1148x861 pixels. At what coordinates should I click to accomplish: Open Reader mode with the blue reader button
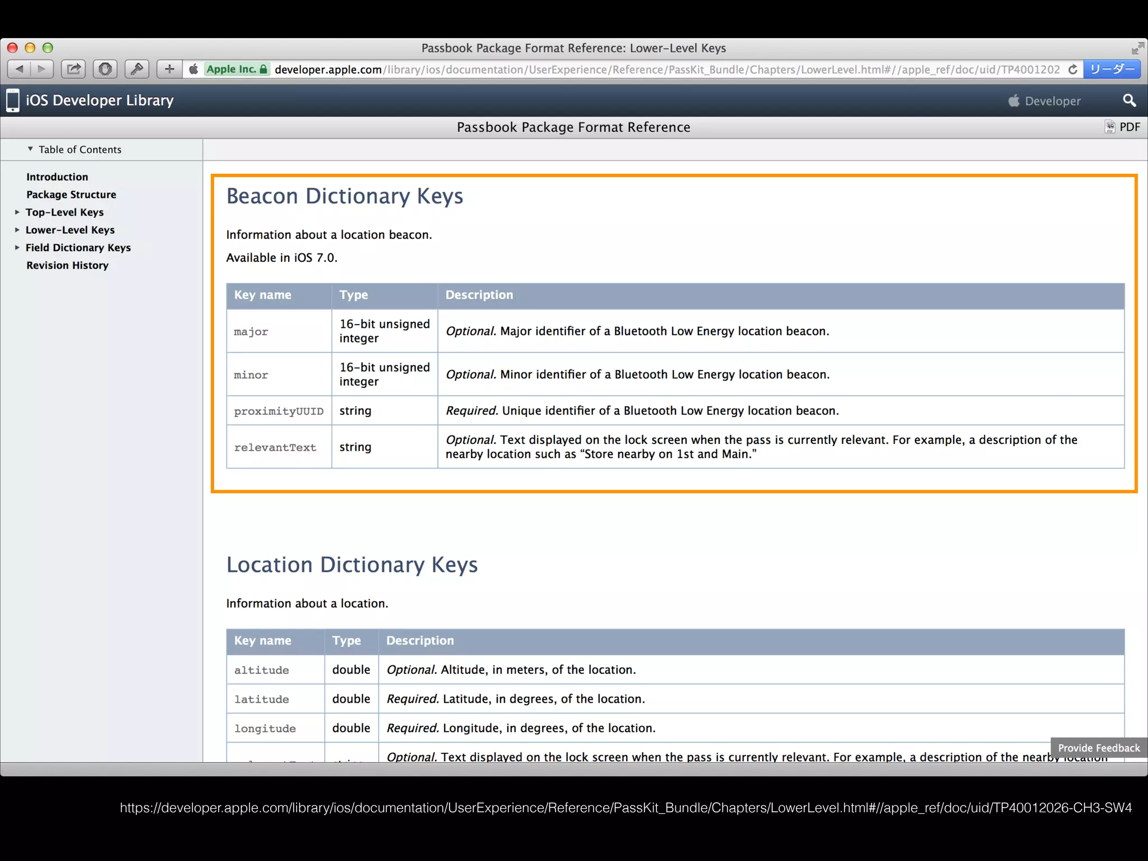pos(1112,69)
